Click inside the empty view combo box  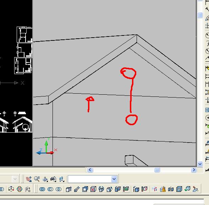90,179
